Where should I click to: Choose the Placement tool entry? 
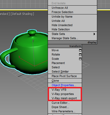click(65, 63)
